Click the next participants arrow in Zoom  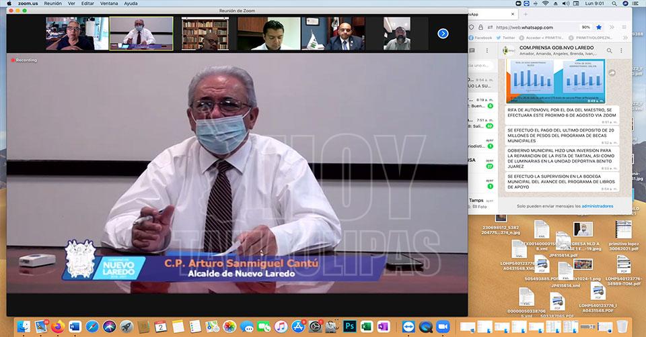[x=443, y=34]
